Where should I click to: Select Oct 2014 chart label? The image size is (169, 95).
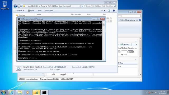coord(130,52)
